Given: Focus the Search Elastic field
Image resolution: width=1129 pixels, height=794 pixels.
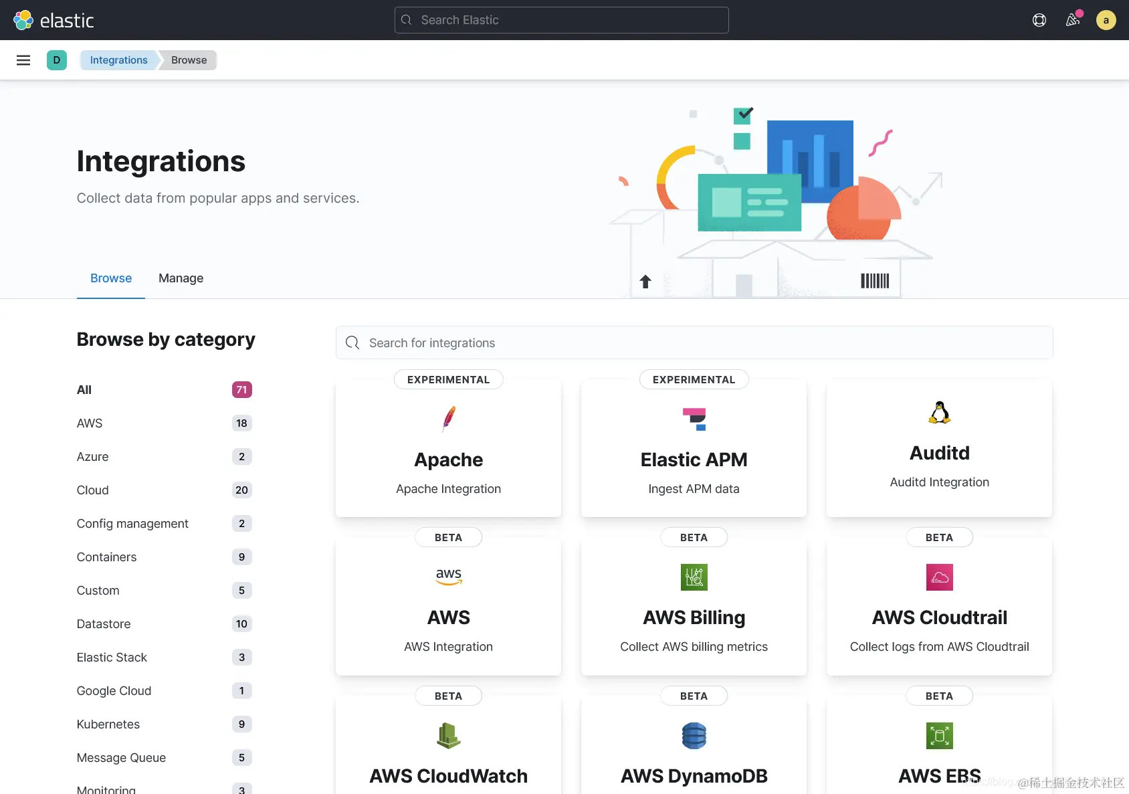Looking at the screenshot, I should 562,20.
